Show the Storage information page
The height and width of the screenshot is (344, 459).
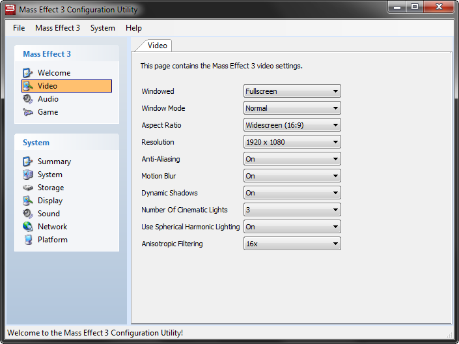pyautogui.click(x=51, y=188)
